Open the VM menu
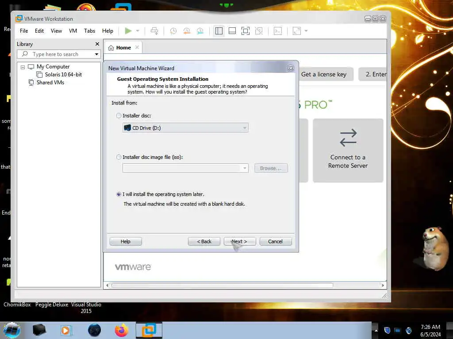The width and height of the screenshot is (453, 339). coord(73,31)
